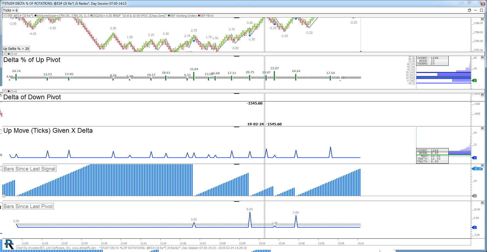Restore down the chart window
The height and width of the screenshot is (252, 487).
coord(469,10)
